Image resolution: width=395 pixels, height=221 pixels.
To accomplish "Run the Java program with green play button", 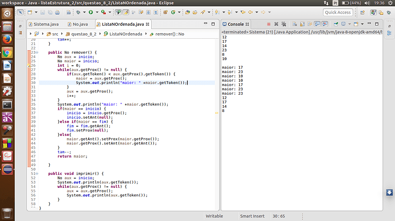I will 90,12.
